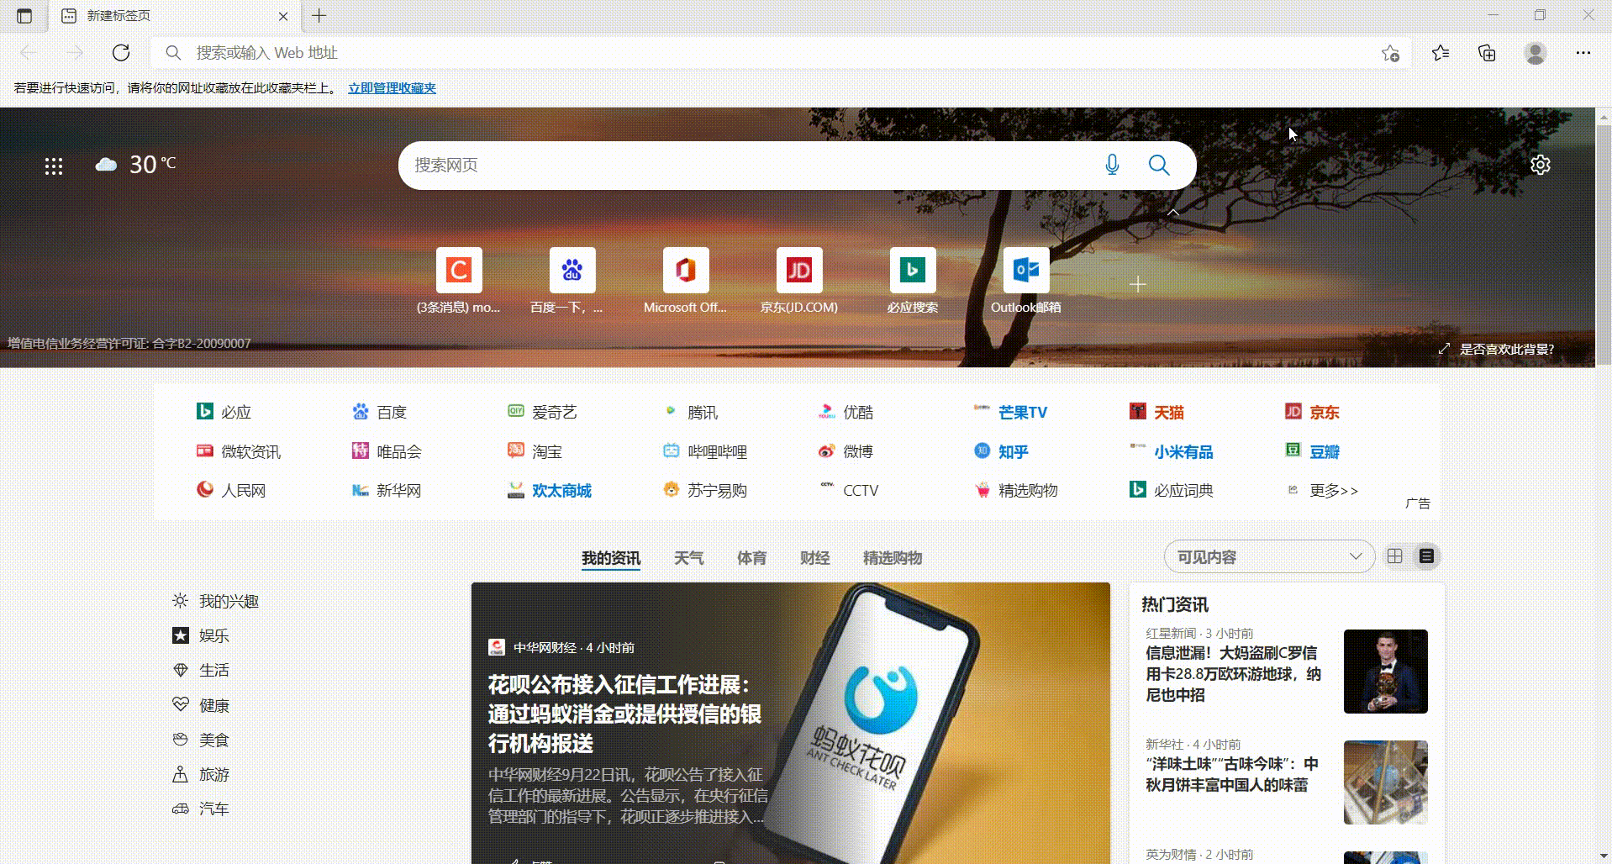Open the app launcher grid icon

point(54,166)
